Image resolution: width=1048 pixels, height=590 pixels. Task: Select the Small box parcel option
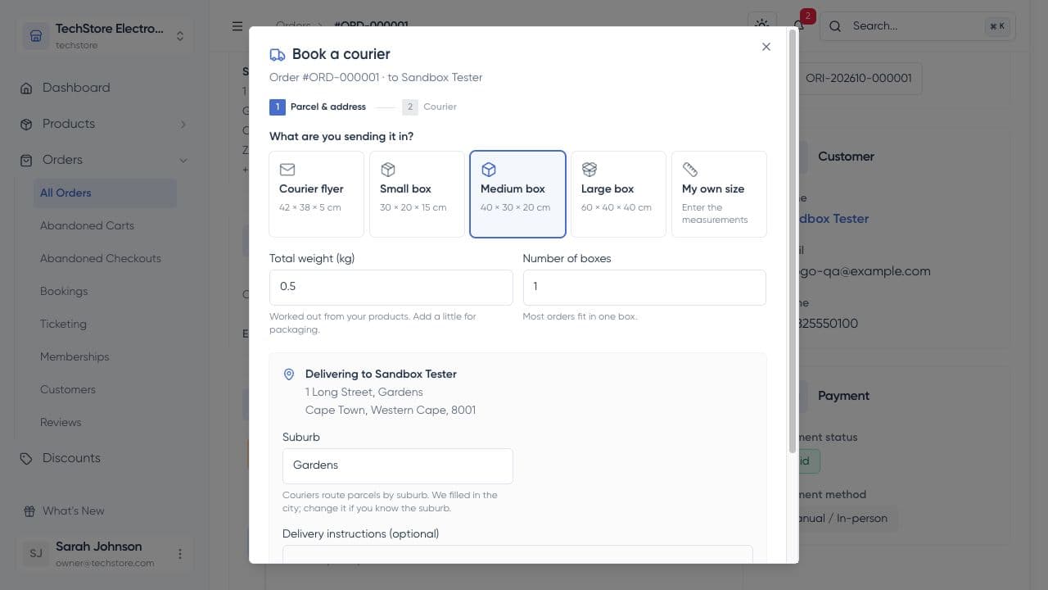pyautogui.click(x=417, y=194)
